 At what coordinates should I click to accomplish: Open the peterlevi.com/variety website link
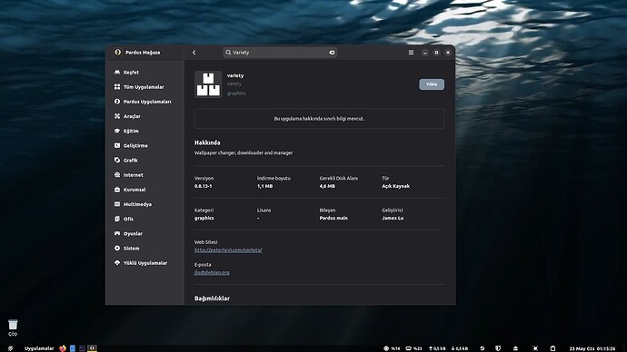point(228,249)
